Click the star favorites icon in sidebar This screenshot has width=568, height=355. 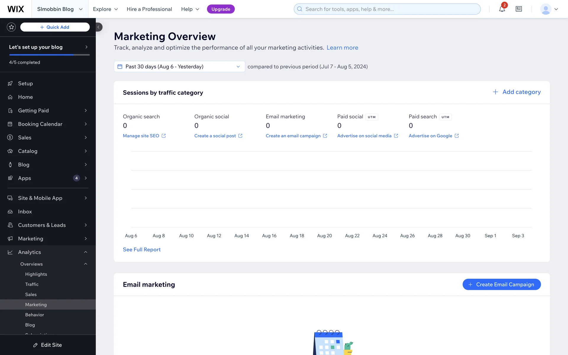point(11,27)
